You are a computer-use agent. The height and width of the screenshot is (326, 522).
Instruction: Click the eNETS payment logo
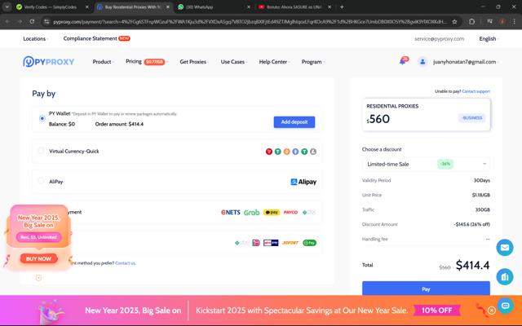[231, 212]
